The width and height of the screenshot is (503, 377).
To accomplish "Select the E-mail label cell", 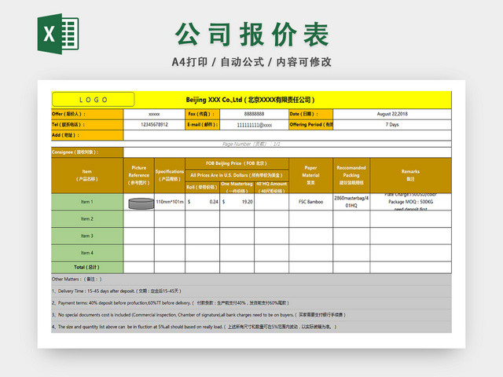I will pyautogui.click(x=203, y=125).
